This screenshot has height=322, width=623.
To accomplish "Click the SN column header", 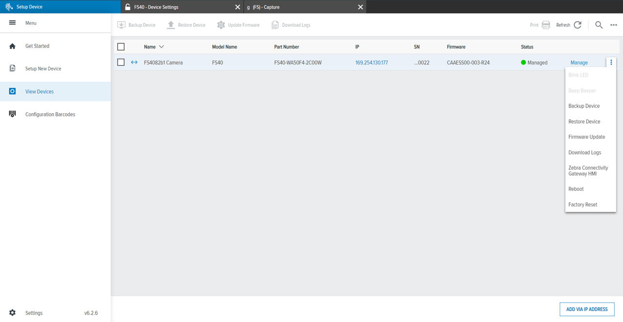I will pyautogui.click(x=417, y=47).
